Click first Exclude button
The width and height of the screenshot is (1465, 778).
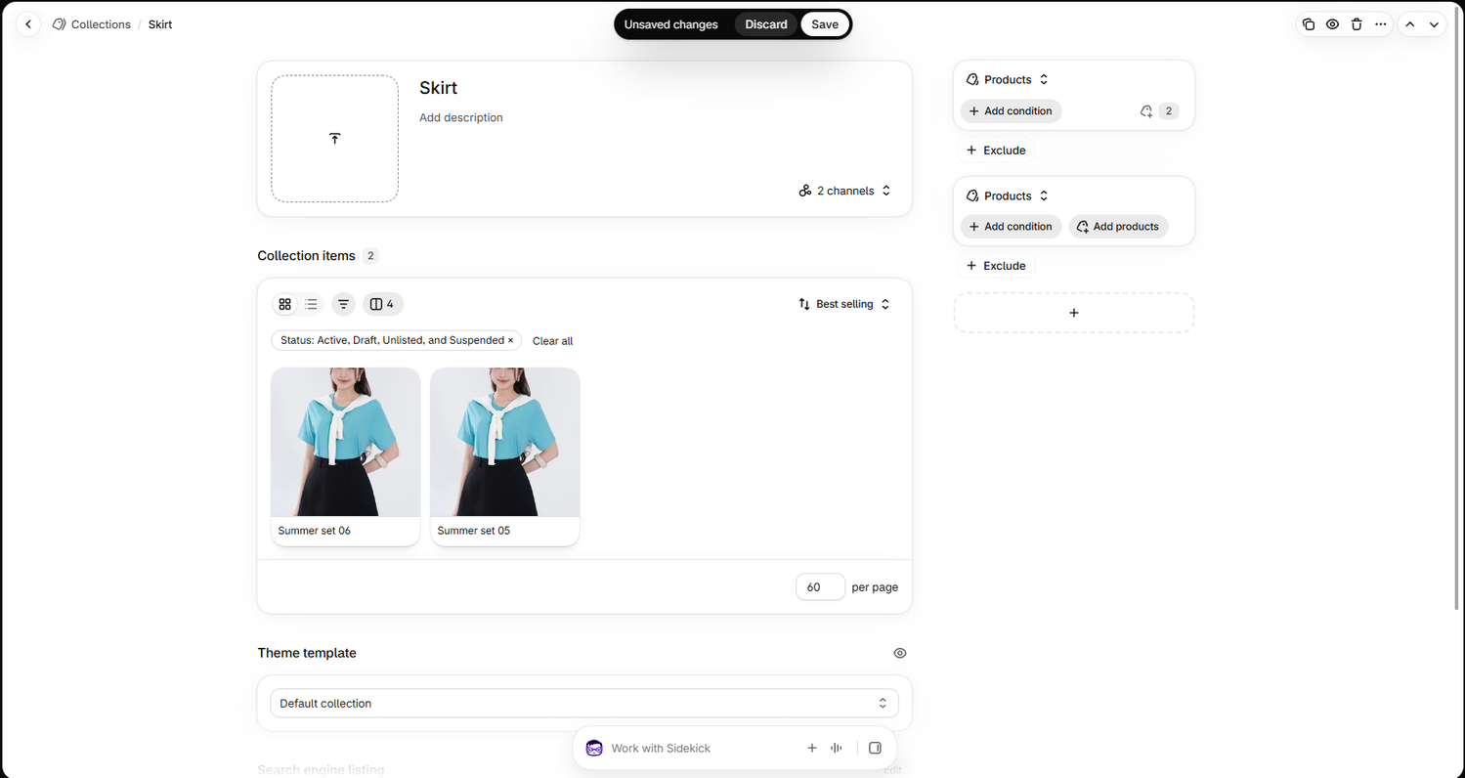[996, 151]
